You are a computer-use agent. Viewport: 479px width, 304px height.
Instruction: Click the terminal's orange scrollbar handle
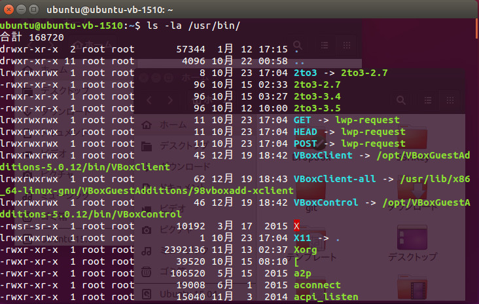click(x=477, y=28)
